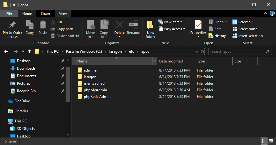Select 3D Objects in navigation pane
This screenshot has width=276, height=145.
(x=23, y=129)
